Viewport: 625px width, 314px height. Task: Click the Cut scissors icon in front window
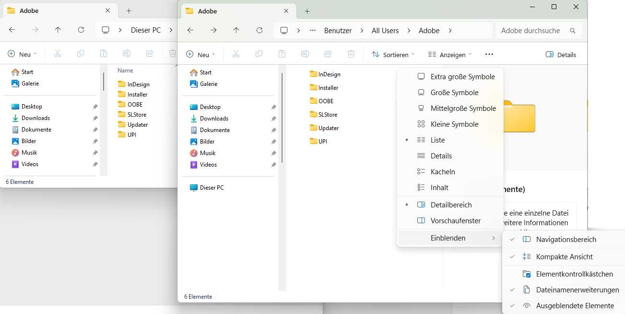(236, 54)
